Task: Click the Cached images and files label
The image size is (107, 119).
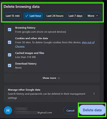Action: coord(30,53)
